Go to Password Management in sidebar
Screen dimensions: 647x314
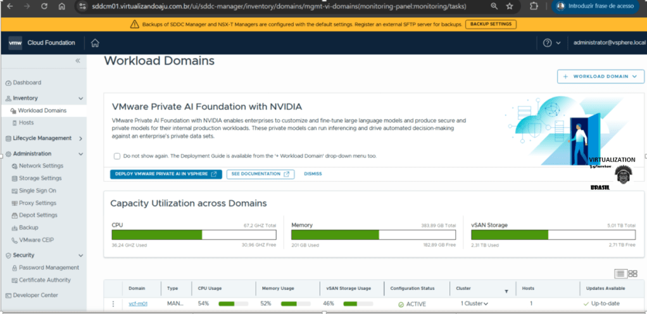coord(49,268)
